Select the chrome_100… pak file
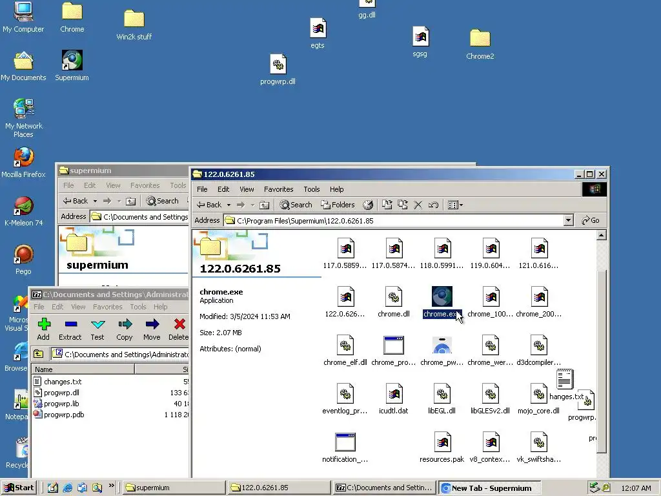 pyautogui.click(x=490, y=302)
